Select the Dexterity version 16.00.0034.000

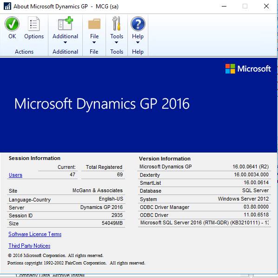251,174
